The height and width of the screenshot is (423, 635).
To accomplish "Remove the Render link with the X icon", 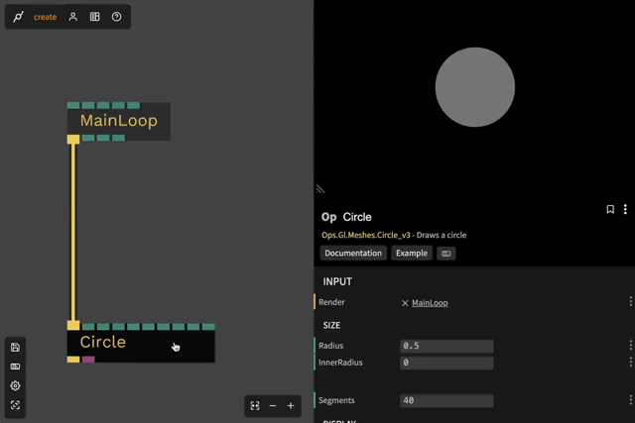I will point(405,303).
